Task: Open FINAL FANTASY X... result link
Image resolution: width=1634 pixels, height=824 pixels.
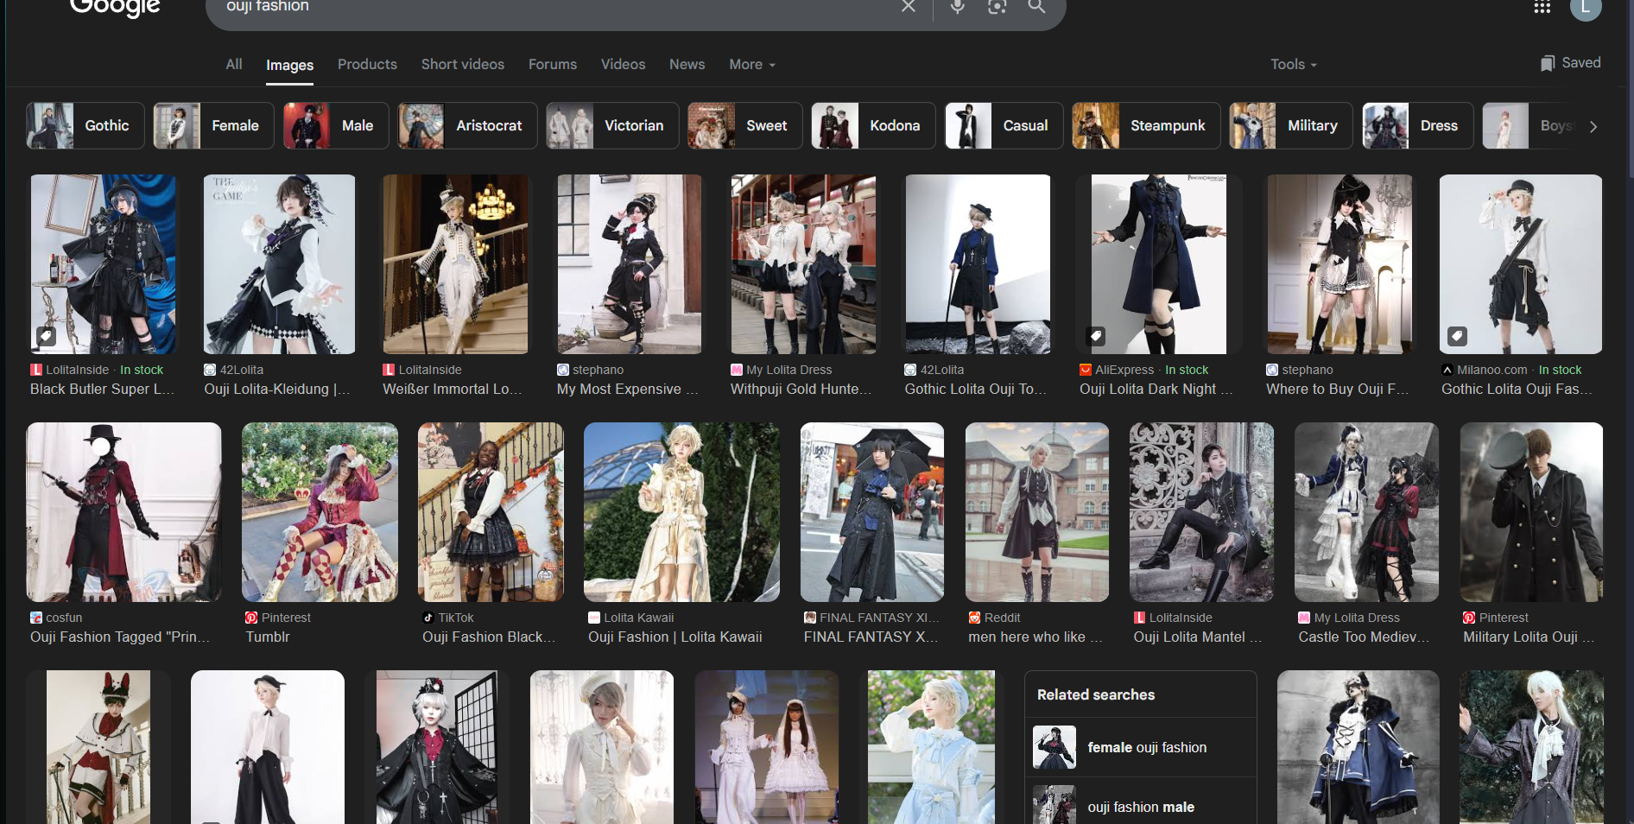Action: coord(871,637)
